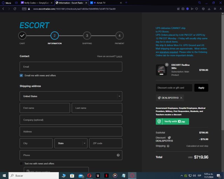Open the Mail app in taskbar
224x179 pixels.
click(x=81, y=176)
